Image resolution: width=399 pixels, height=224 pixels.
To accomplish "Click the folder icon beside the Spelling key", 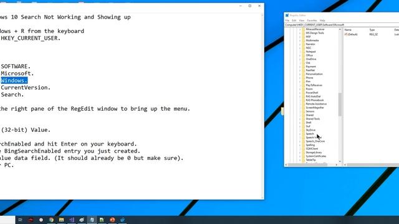I will [303, 145].
